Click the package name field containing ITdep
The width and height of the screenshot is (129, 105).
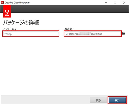pos(31,34)
